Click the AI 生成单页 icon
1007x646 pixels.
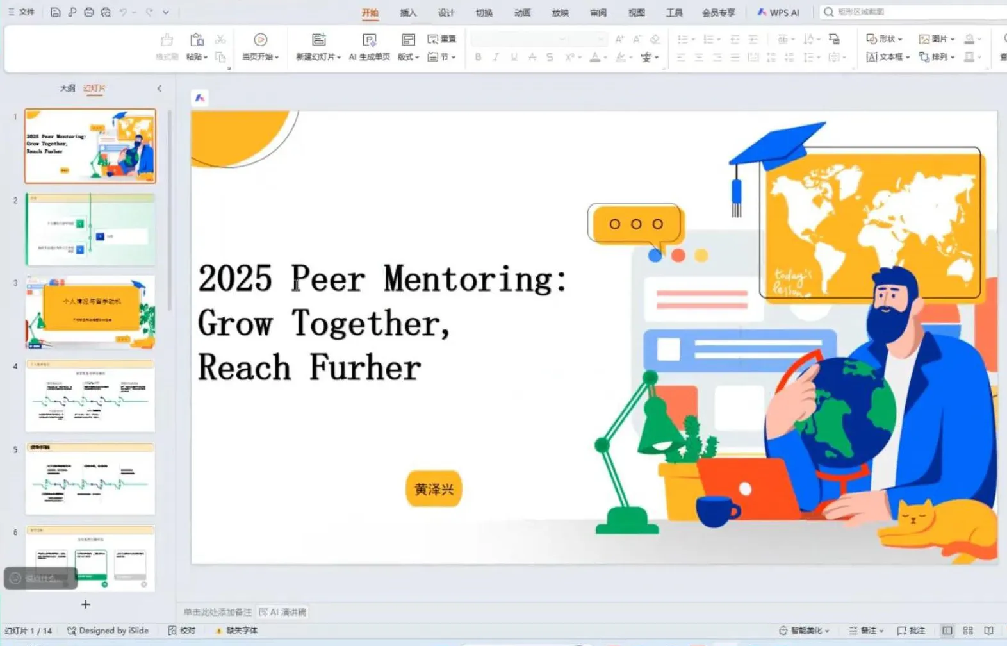(x=370, y=40)
